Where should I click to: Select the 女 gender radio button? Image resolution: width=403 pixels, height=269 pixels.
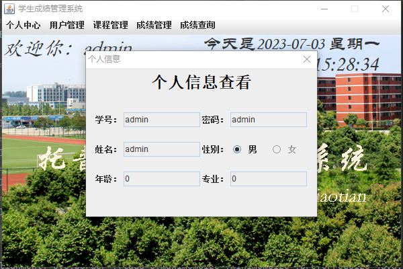277,149
